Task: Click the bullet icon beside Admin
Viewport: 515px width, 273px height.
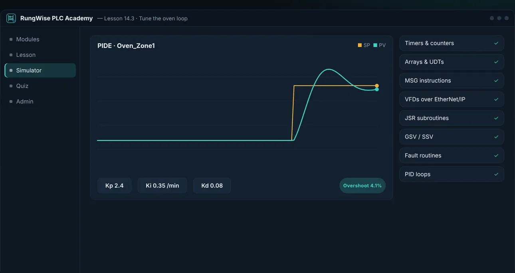Action: [11, 101]
